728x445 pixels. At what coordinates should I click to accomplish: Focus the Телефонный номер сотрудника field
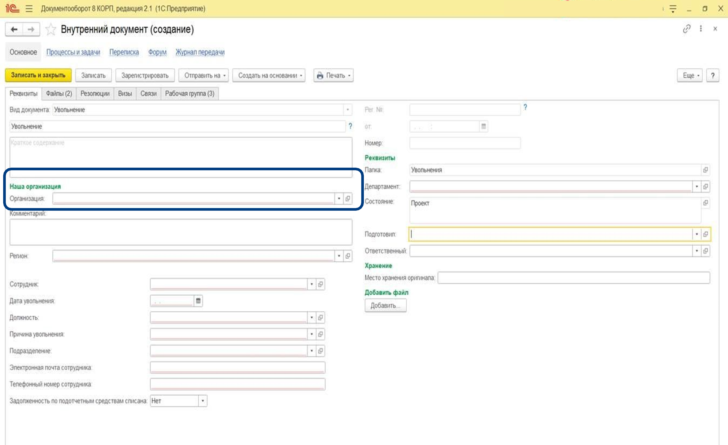pyautogui.click(x=238, y=384)
